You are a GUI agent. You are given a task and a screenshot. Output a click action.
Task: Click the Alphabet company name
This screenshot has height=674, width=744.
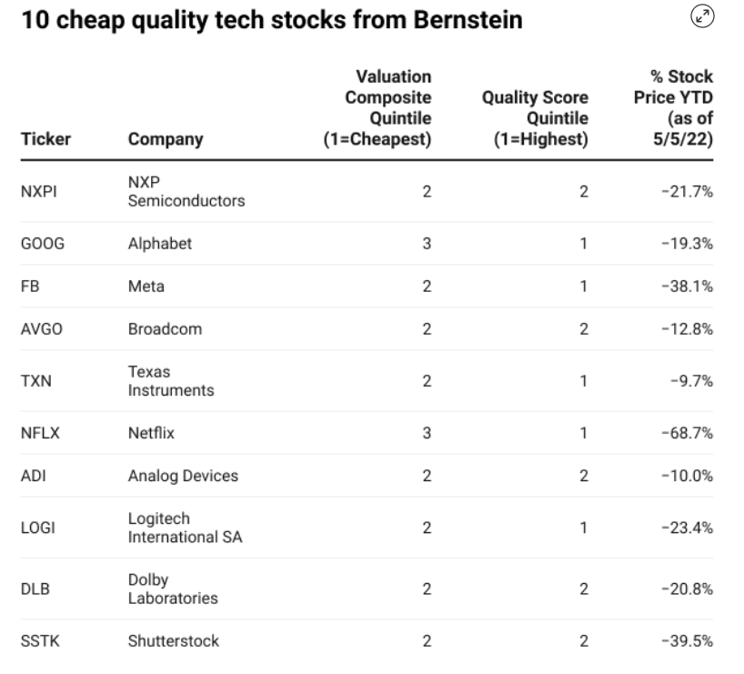(160, 244)
